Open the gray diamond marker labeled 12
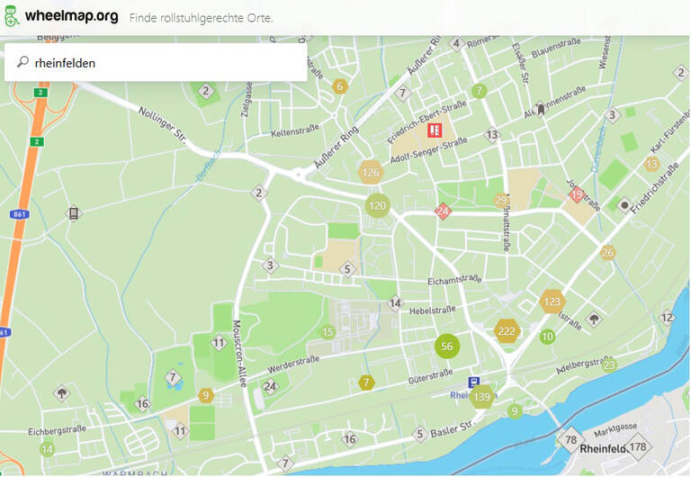 tap(667, 318)
